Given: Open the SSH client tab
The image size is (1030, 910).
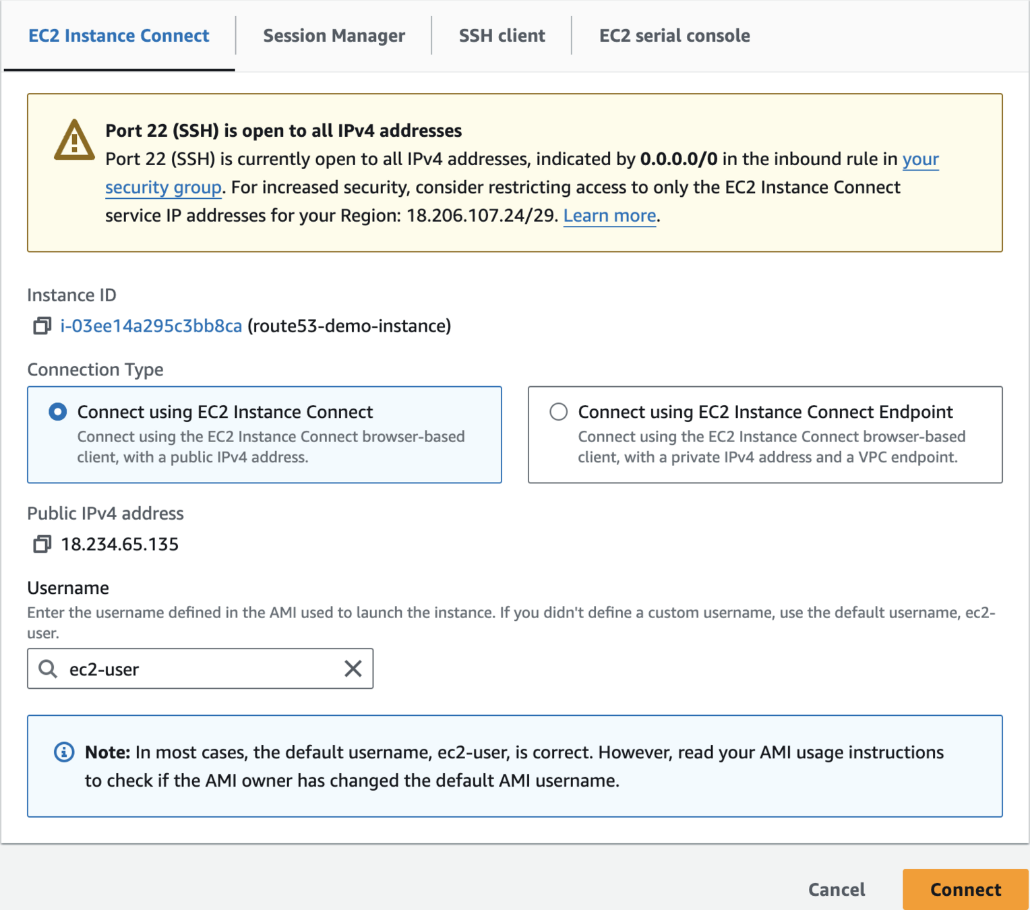Looking at the screenshot, I should point(502,36).
